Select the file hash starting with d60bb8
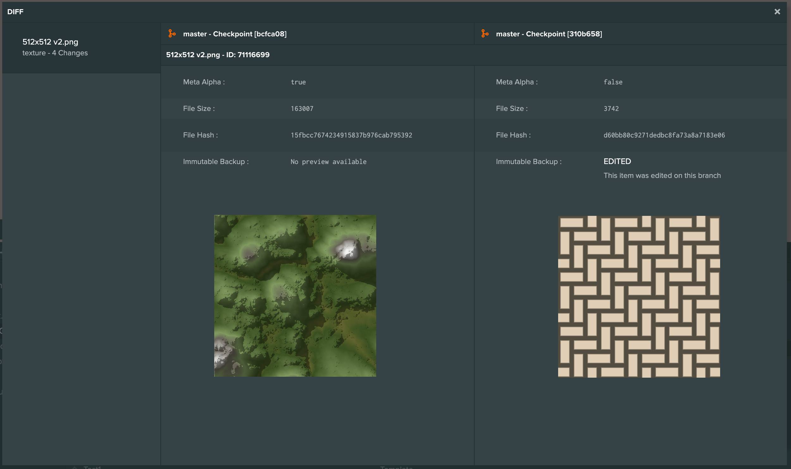This screenshot has height=469, width=791. point(664,135)
